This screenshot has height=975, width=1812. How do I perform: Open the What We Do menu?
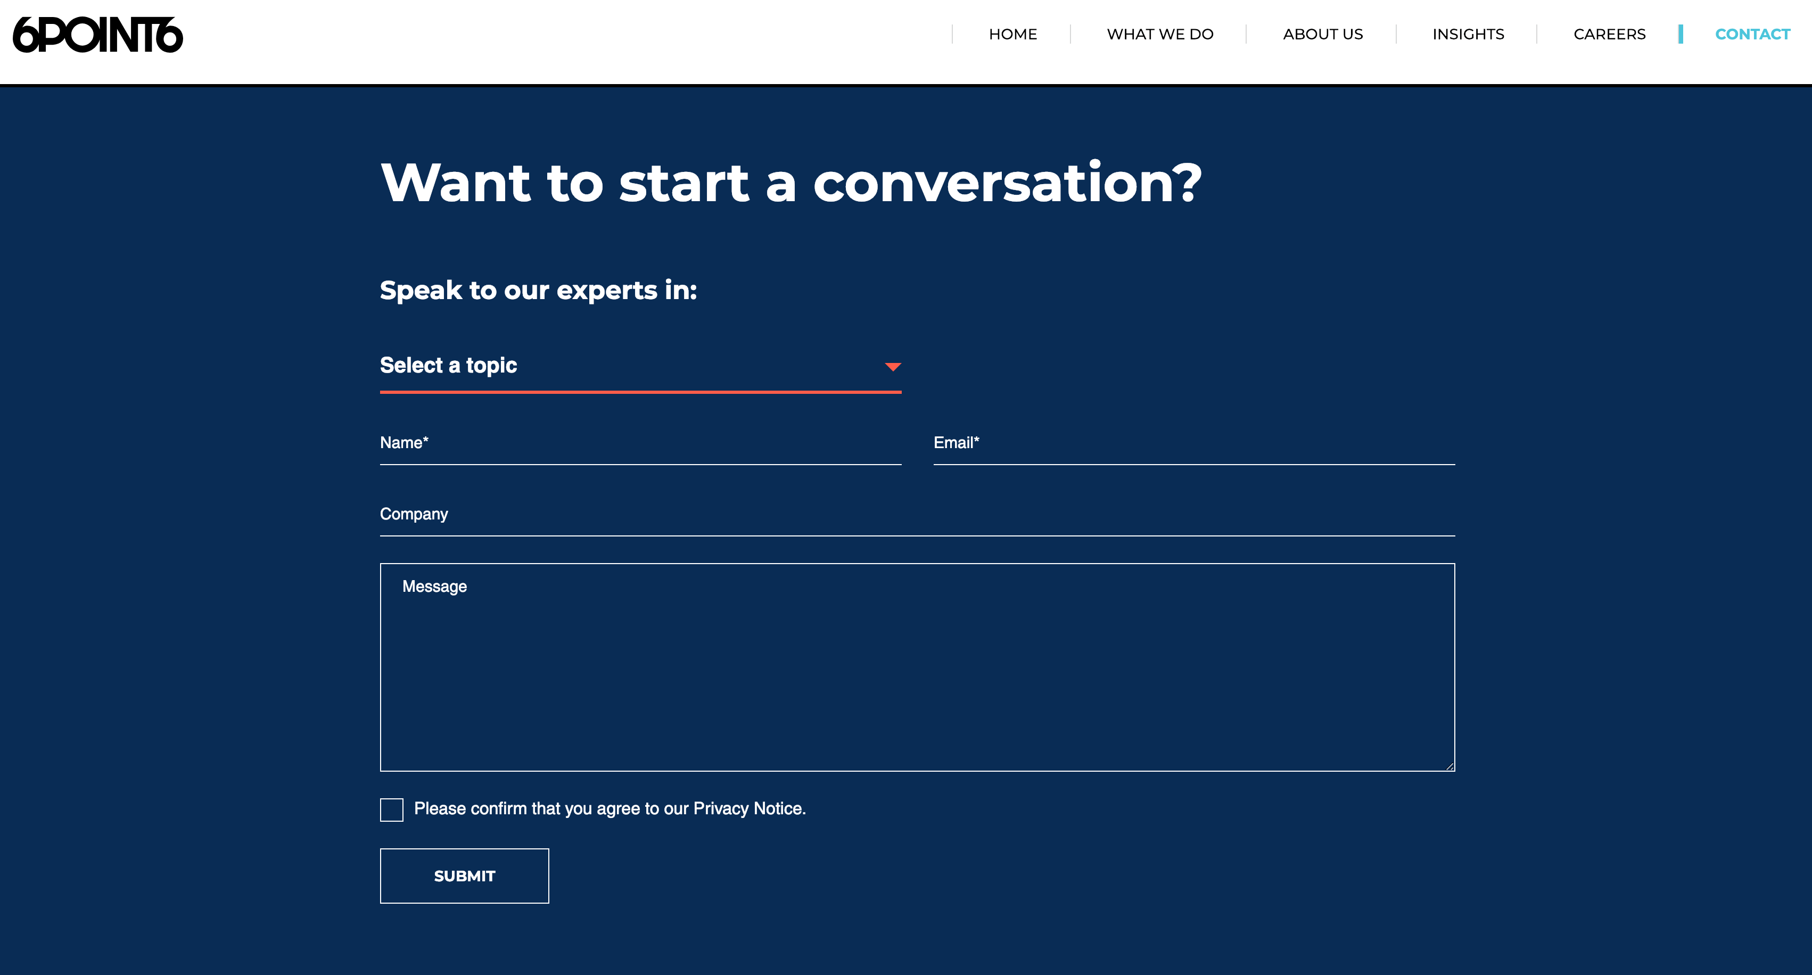(x=1159, y=34)
